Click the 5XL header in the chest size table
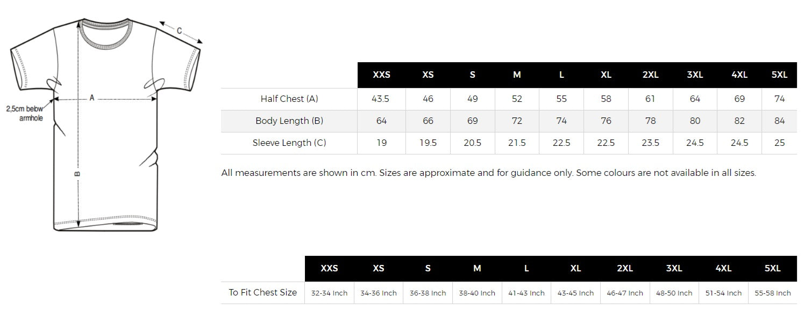 [772, 269]
